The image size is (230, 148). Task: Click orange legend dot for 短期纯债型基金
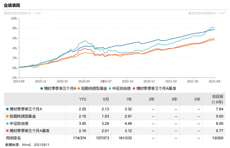(79, 88)
